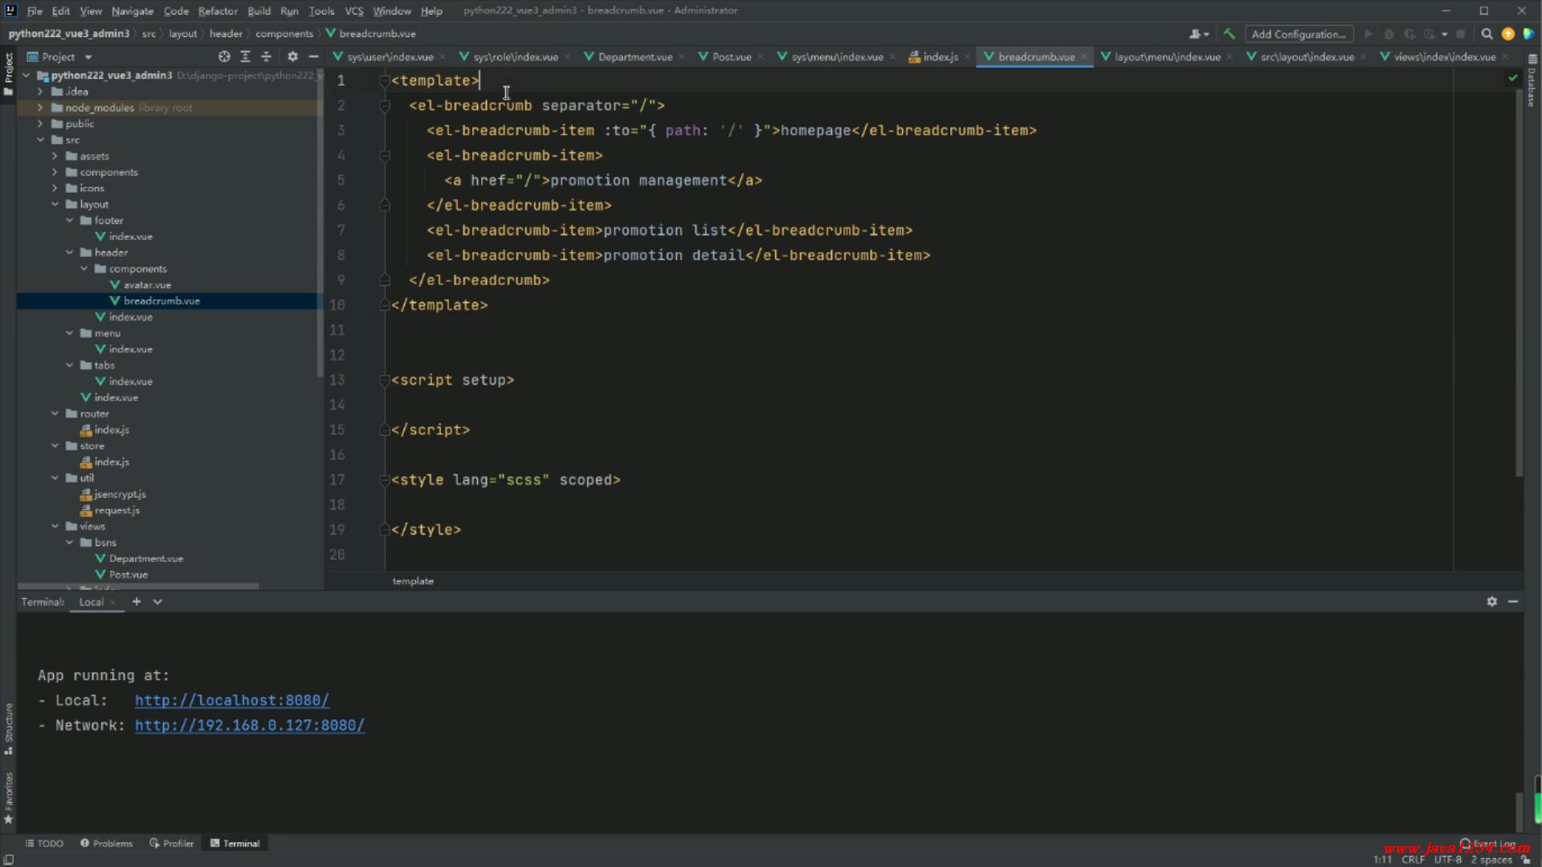The width and height of the screenshot is (1542, 867).
Task: Open avatar.vue in project tree
Action: (147, 285)
